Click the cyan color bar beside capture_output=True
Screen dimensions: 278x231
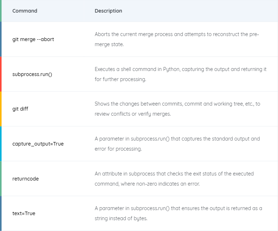click(1, 144)
